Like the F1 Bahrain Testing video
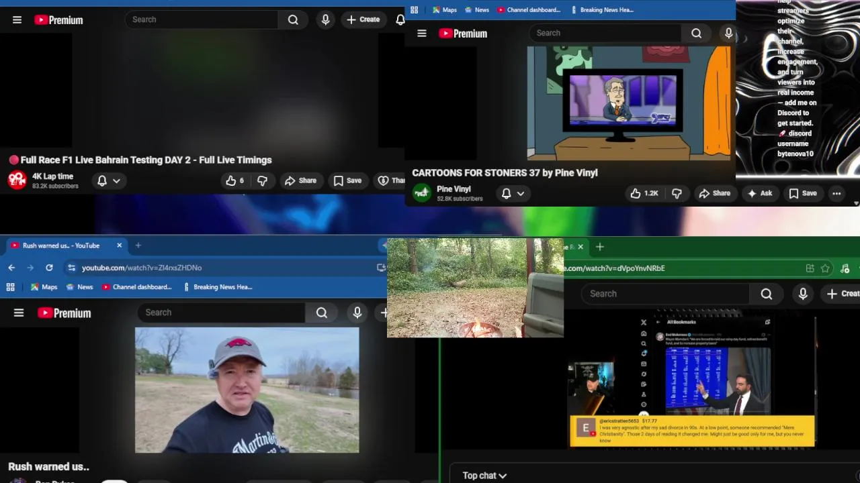The width and height of the screenshot is (860, 483). (x=234, y=180)
